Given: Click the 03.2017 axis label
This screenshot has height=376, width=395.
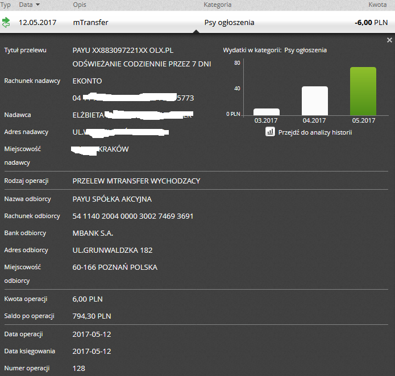Looking at the screenshot, I should click(266, 120).
